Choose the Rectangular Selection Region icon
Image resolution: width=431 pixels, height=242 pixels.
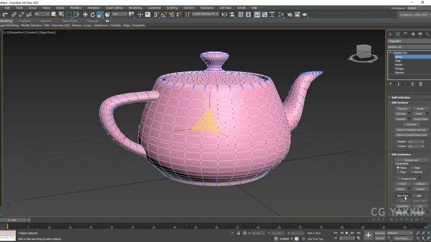click(69, 15)
